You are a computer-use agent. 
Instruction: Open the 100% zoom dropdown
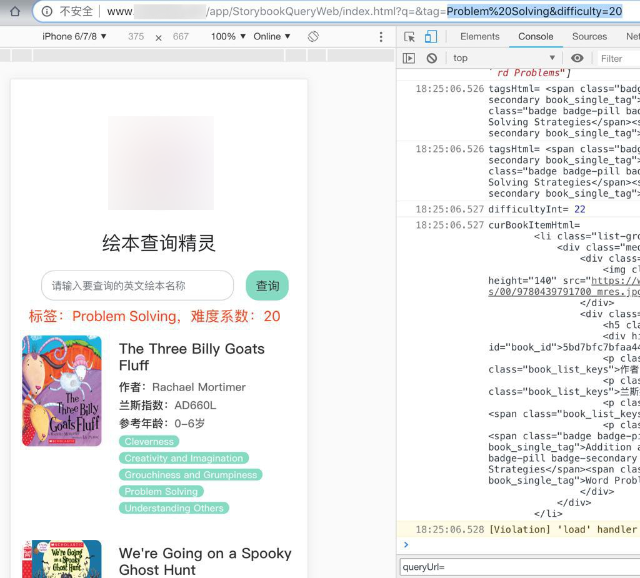tap(228, 36)
